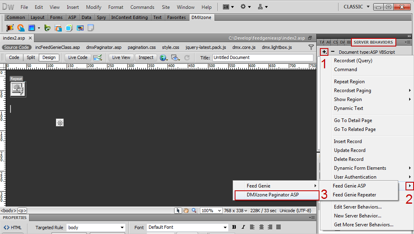The height and width of the screenshot is (234, 414).
Task: Click the blue square DMXzone toolbar icon
Action: point(32,28)
